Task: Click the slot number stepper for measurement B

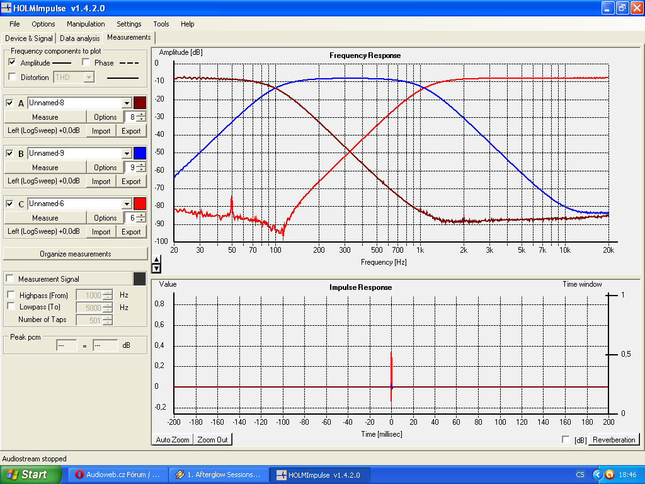Action: click(x=141, y=168)
